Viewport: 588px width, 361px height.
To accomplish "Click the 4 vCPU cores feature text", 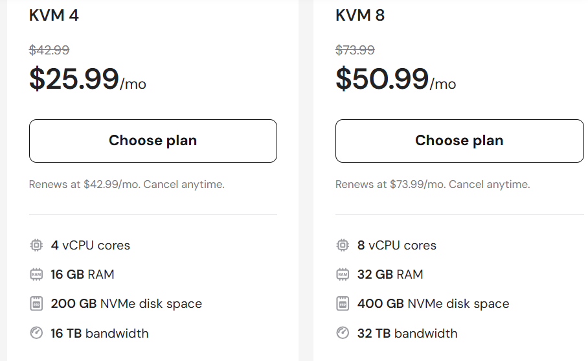I will click(91, 246).
